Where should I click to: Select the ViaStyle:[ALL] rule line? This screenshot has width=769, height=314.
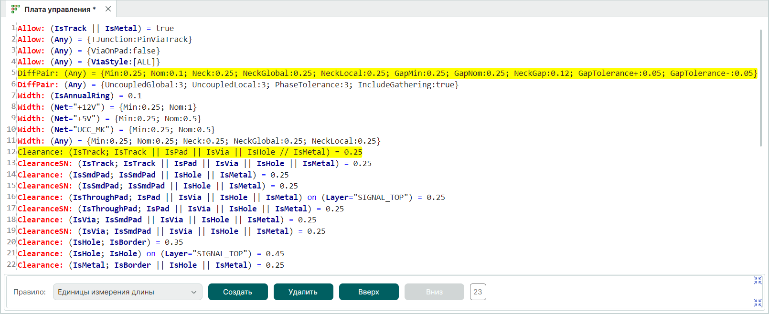point(89,62)
